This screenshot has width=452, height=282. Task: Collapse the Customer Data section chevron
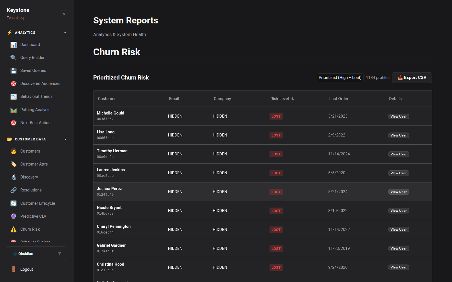click(x=65, y=139)
